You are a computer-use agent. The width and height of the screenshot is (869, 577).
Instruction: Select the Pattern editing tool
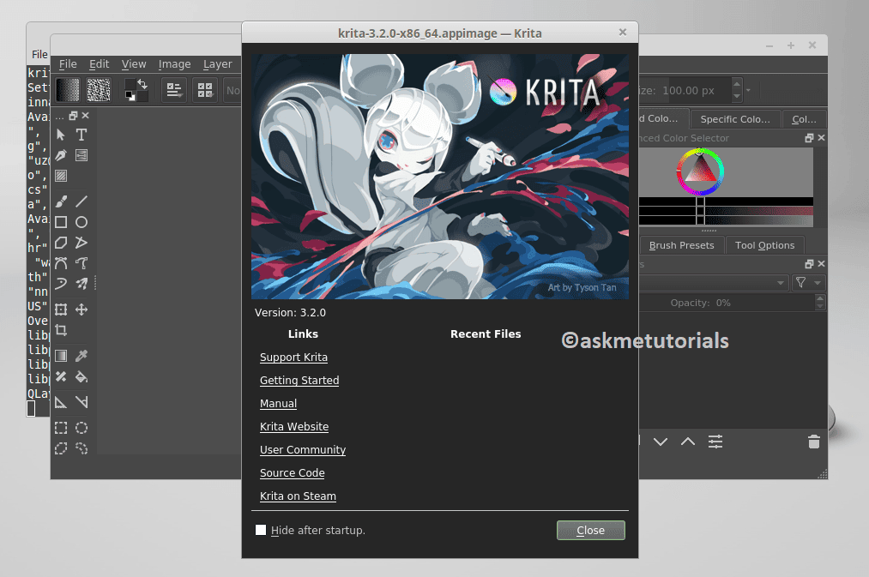[61, 176]
